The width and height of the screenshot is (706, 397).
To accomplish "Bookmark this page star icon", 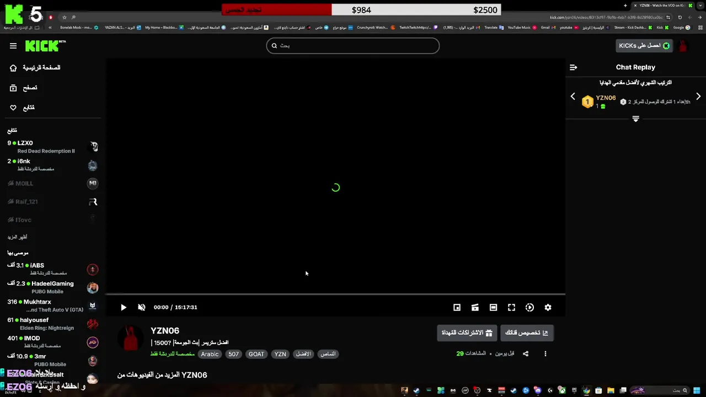I will (x=65, y=17).
